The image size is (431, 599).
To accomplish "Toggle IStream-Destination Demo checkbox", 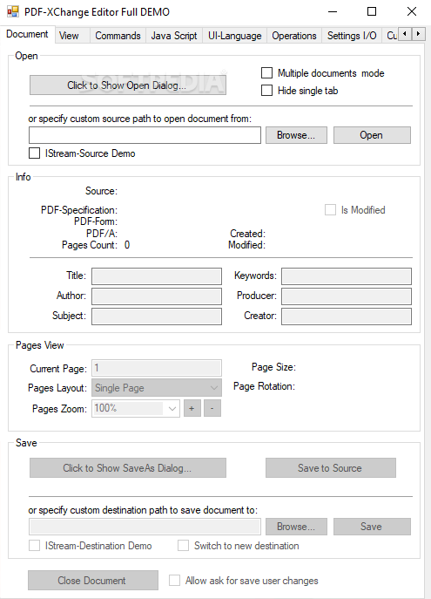I will click(x=34, y=546).
